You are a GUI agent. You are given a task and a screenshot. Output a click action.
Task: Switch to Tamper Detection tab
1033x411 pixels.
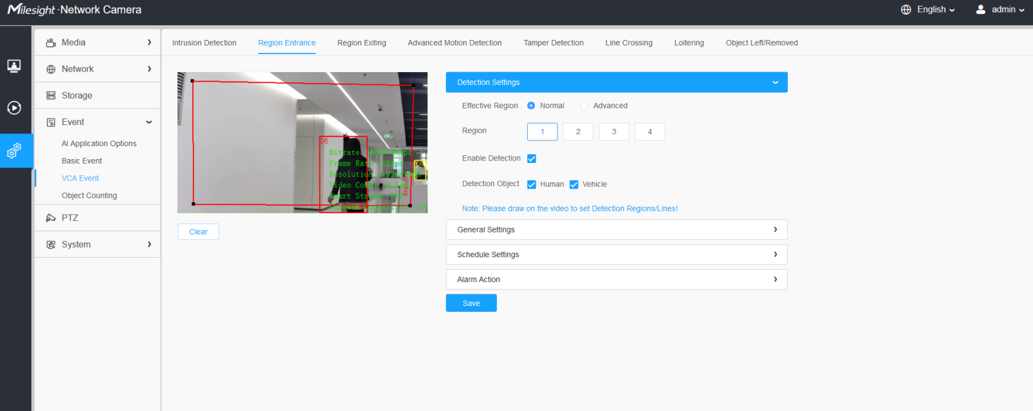click(554, 43)
